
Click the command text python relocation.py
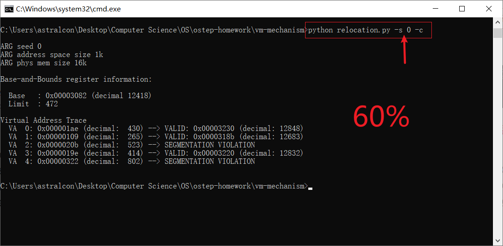(349, 30)
